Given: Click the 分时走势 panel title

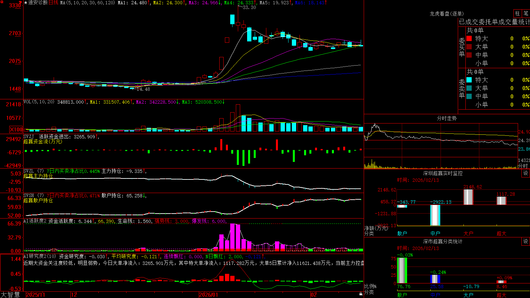Looking at the screenshot, I should pos(447,118).
